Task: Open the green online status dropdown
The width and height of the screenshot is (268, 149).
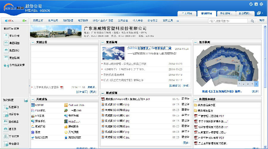Action: (x=24, y=21)
